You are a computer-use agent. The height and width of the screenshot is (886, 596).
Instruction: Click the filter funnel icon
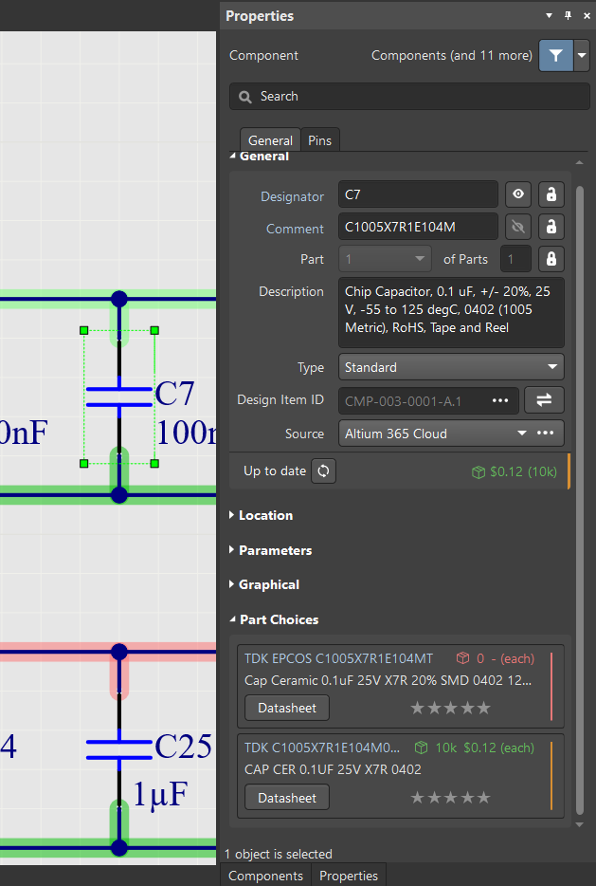point(555,56)
